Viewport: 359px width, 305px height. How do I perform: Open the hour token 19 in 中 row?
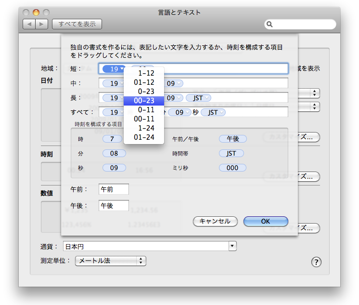[114, 83]
